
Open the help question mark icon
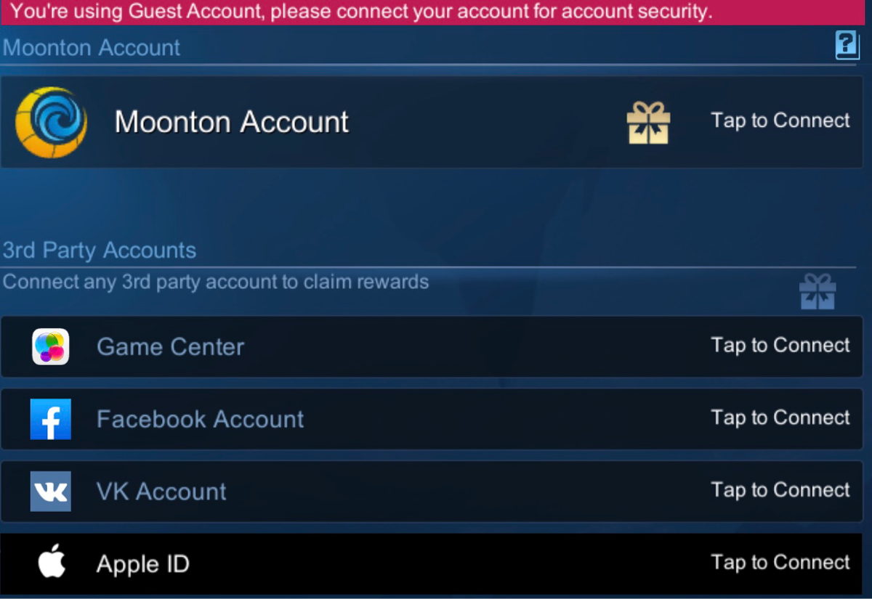point(847,46)
